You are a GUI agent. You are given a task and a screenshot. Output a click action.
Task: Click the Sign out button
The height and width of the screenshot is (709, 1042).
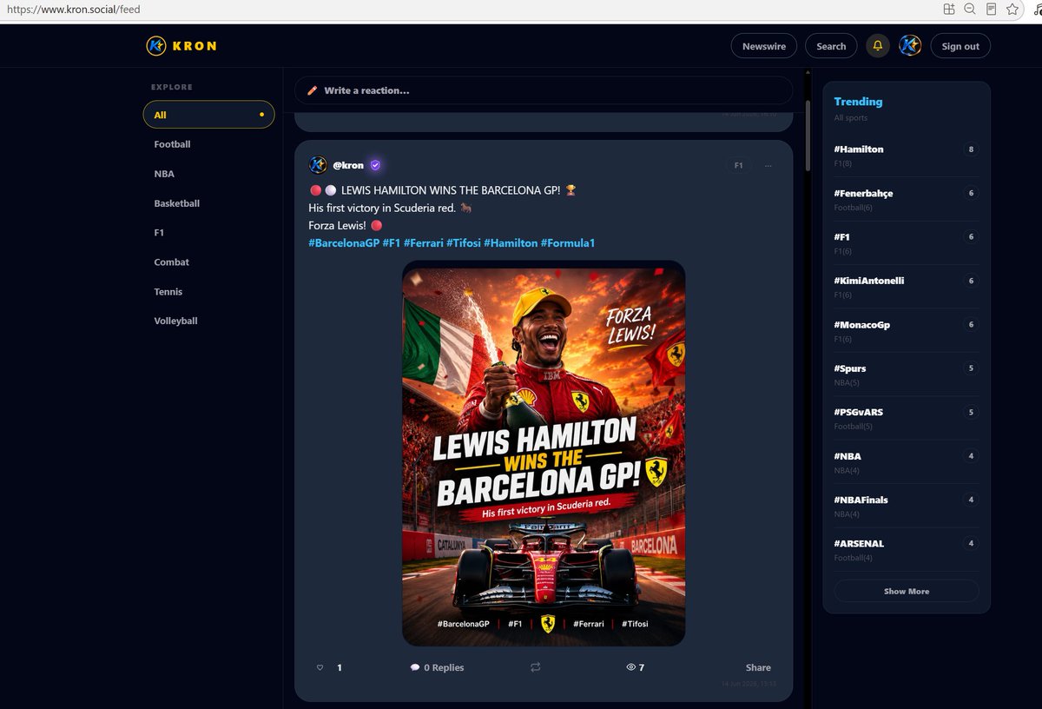tap(960, 46)
